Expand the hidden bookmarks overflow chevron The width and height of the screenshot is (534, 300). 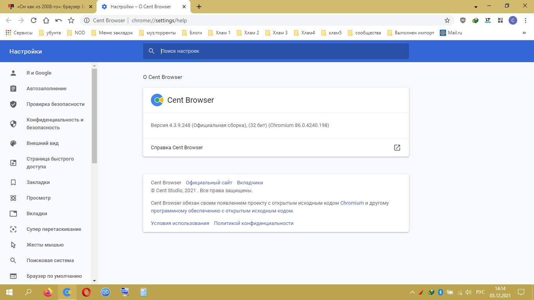[x=524, y=33]
